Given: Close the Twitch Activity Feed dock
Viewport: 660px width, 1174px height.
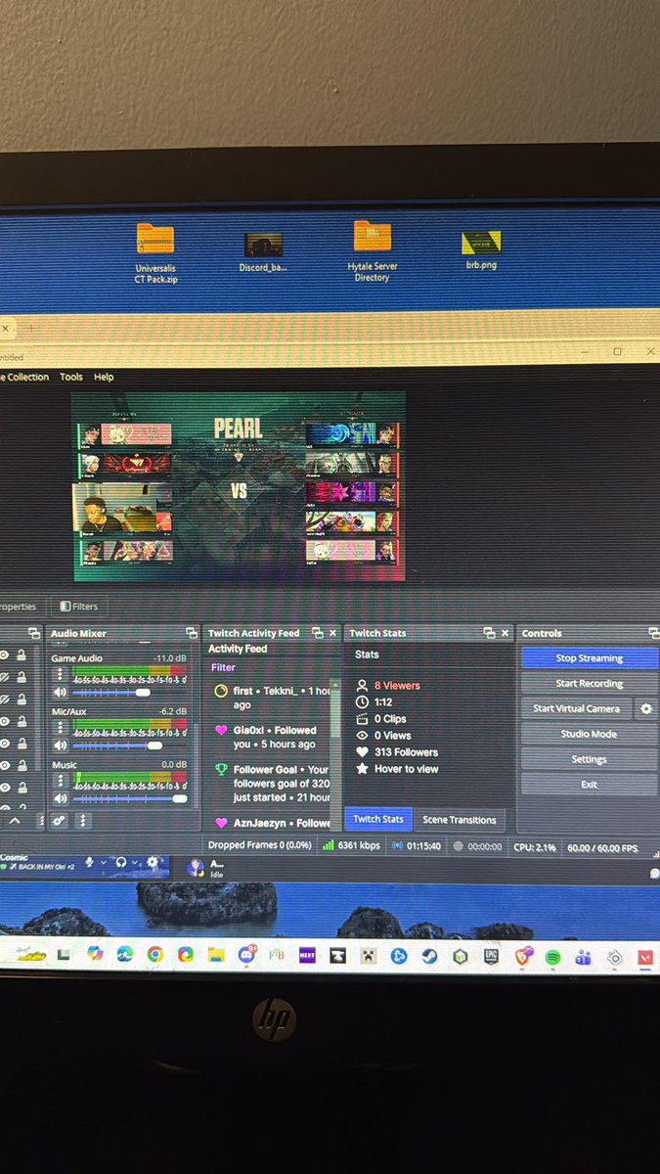Looking at the screenshot, I should pos(333,633).
